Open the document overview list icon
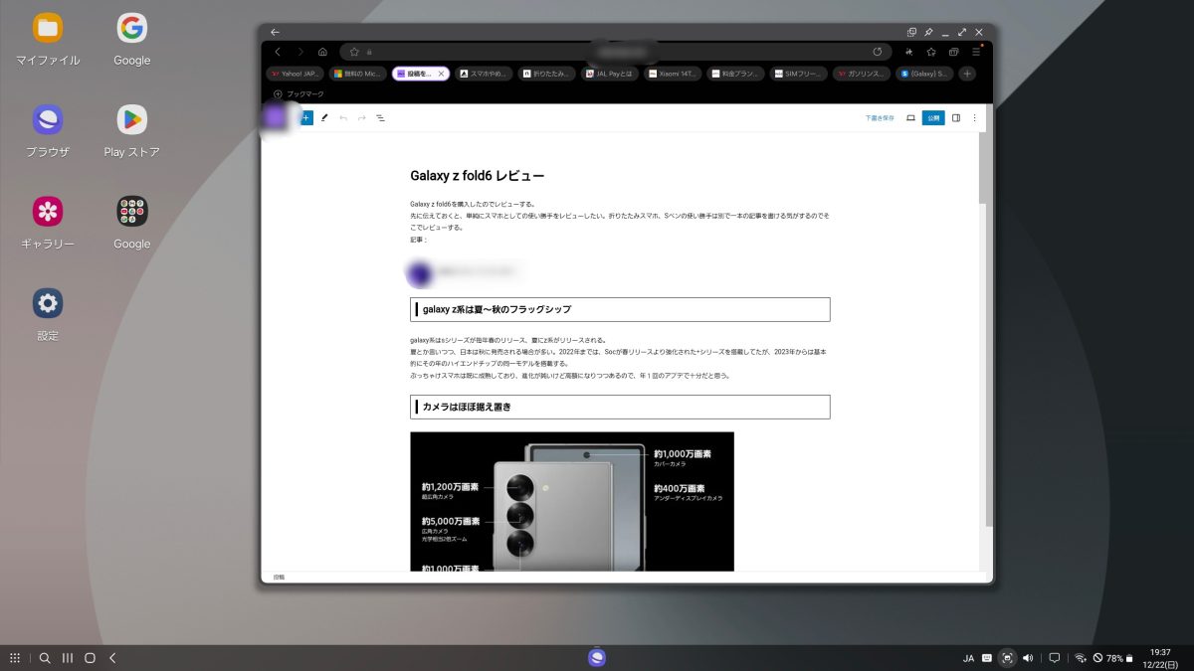This screenshot has width=1194, height=671. 380,117
